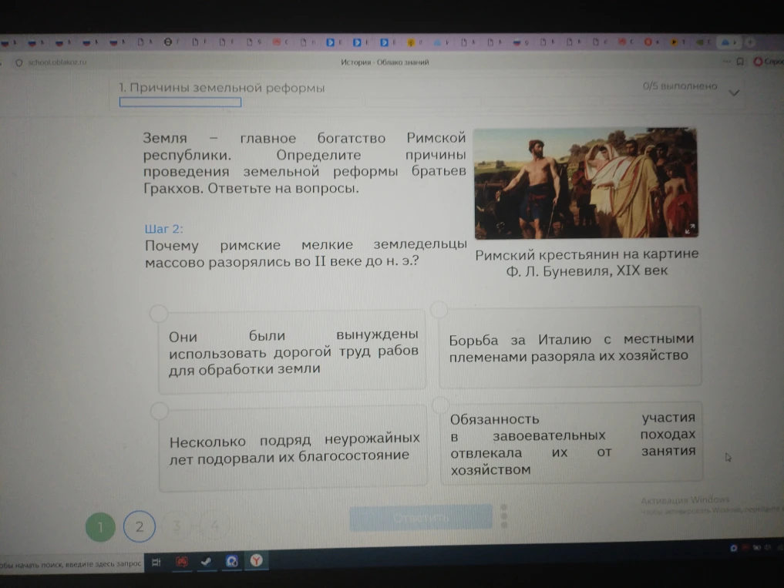Click the school.oblakoz.ru address field
784x588 pixels.
click(57, 62)
